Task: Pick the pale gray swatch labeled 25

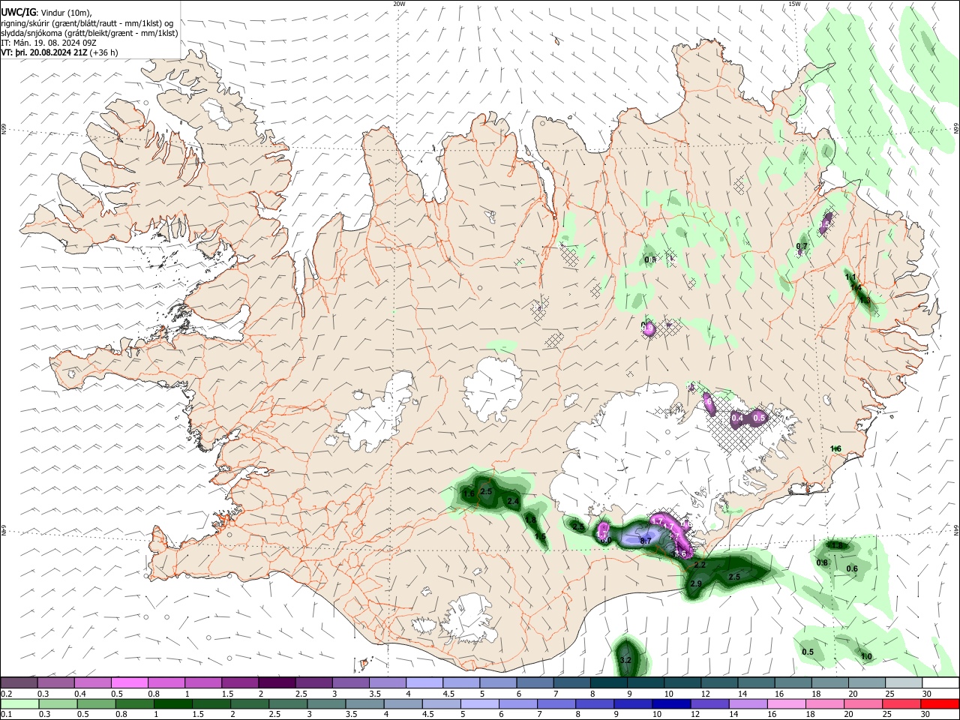Action: (904, 683)
